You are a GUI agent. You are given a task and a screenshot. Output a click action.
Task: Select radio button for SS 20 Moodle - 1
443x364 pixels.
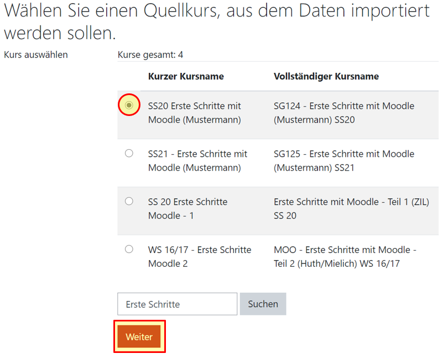(x=129, y=201)
